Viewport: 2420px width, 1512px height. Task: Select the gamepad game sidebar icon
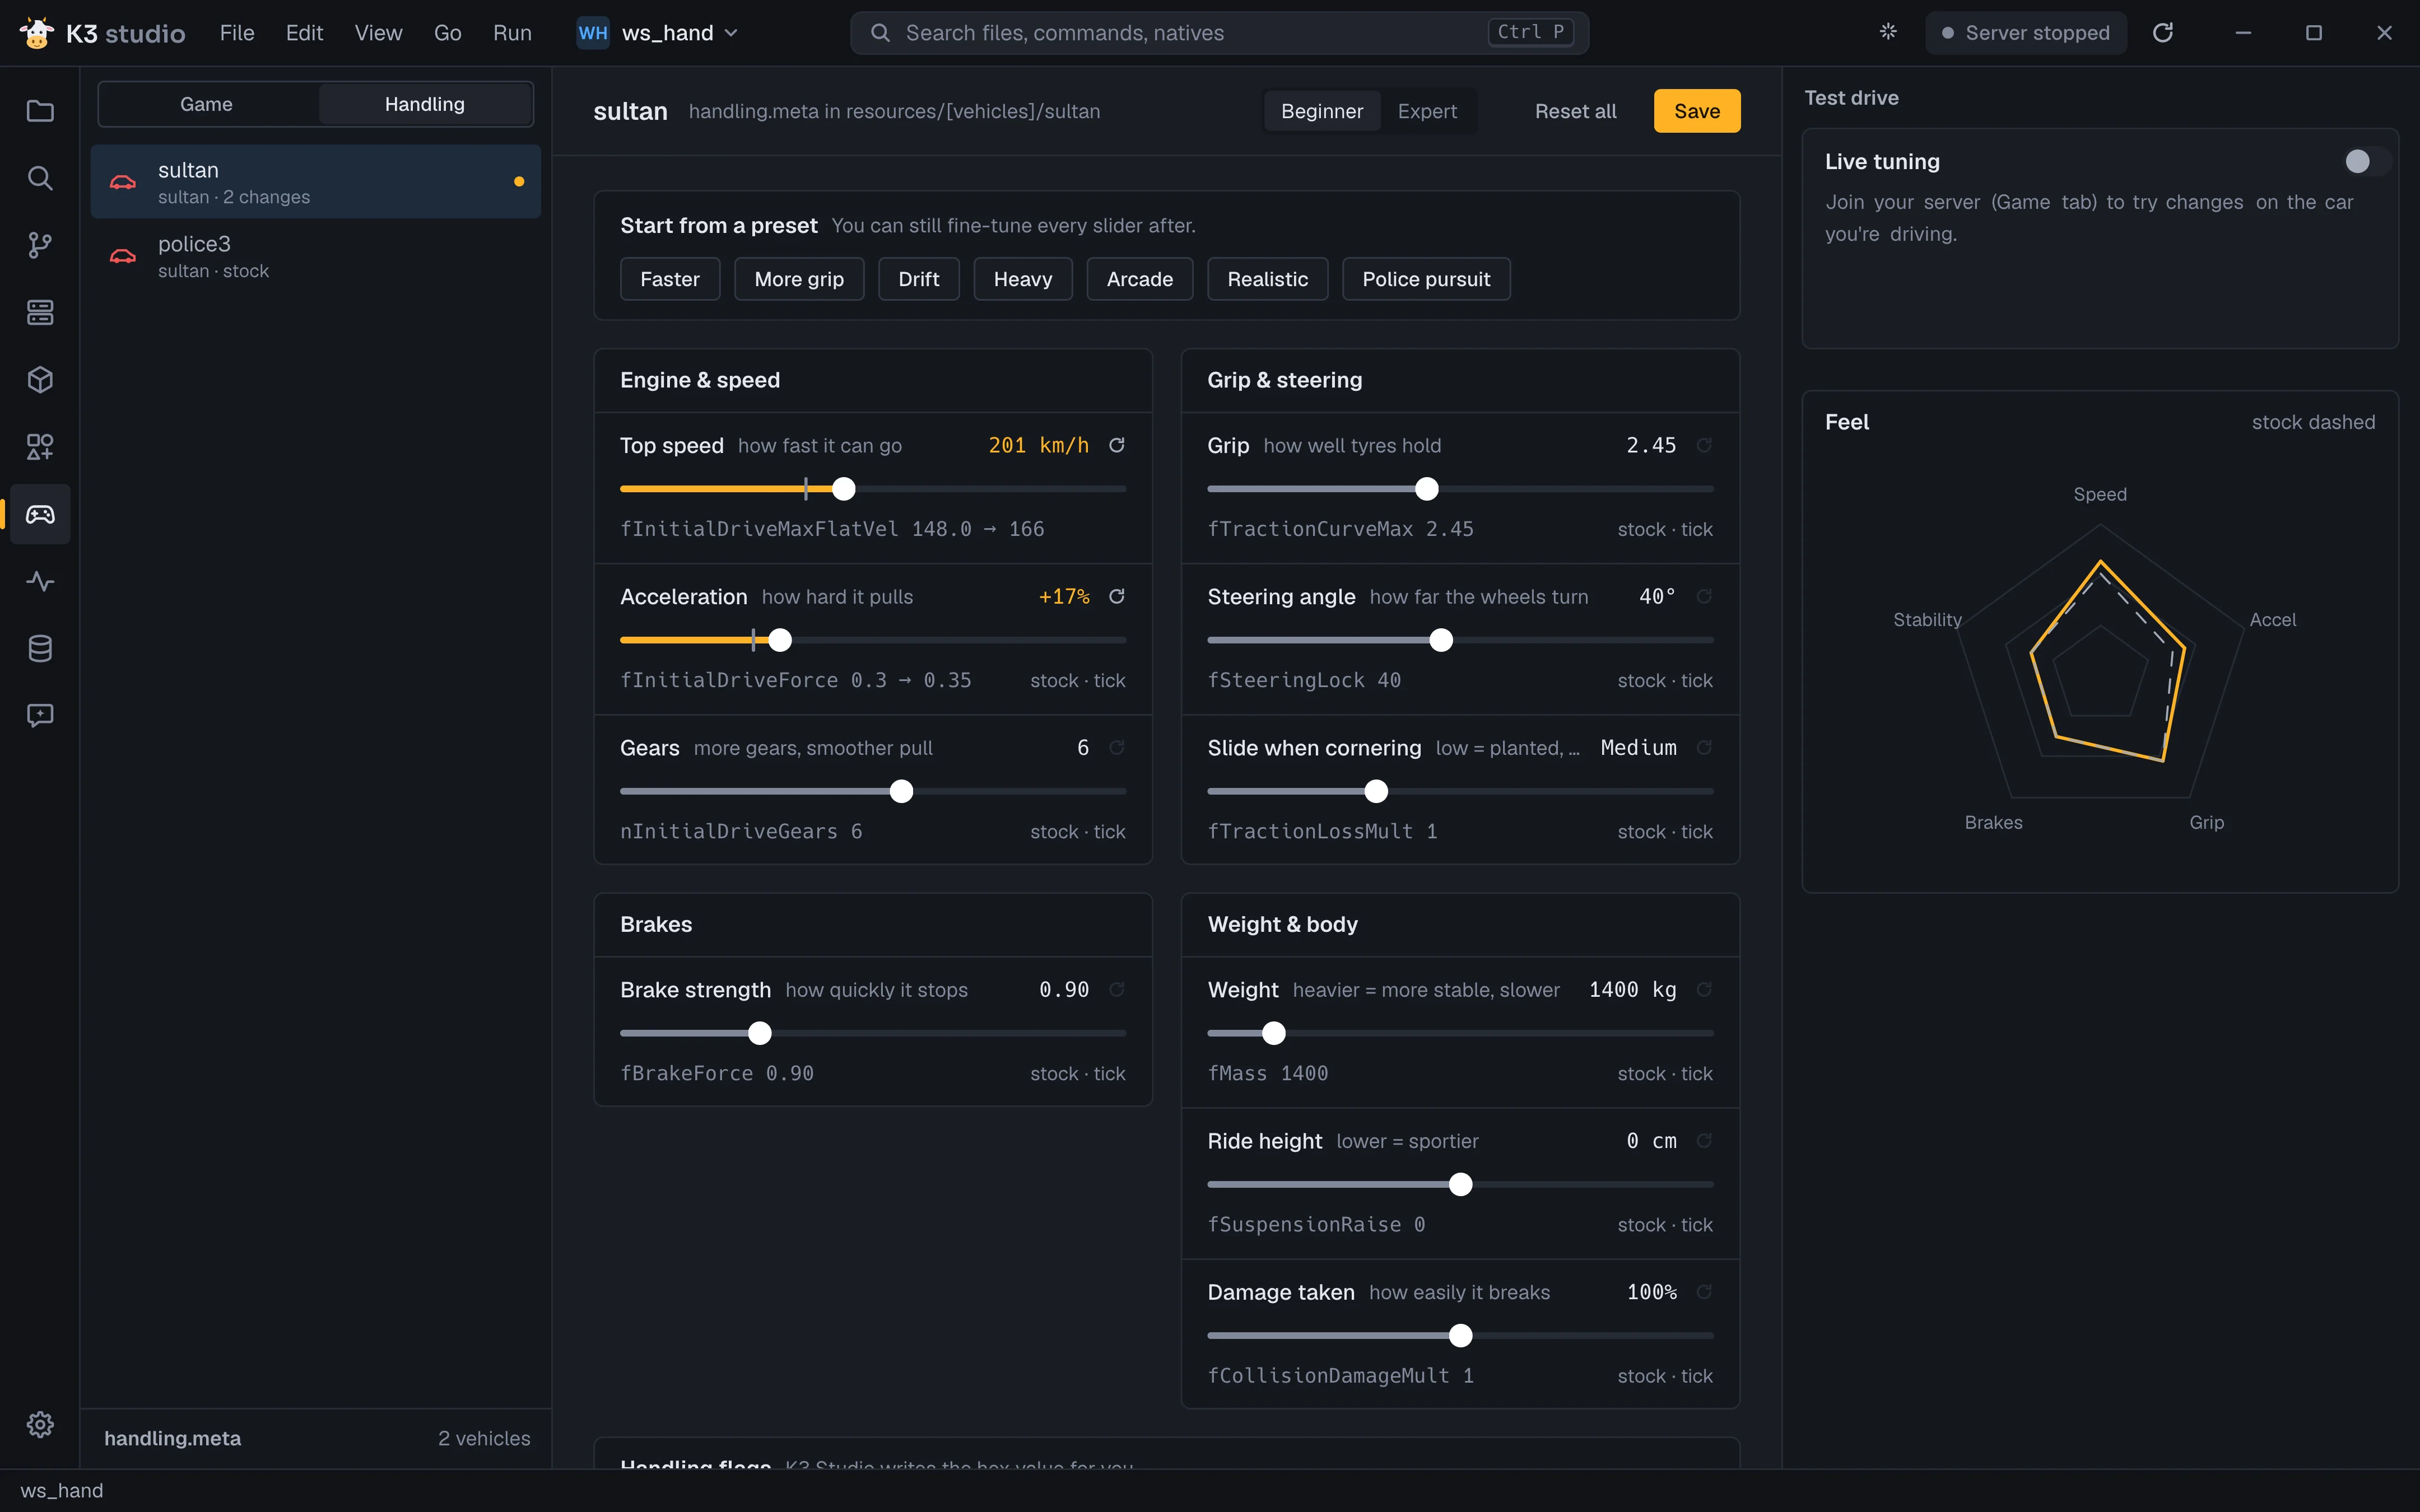coord(40,514)
